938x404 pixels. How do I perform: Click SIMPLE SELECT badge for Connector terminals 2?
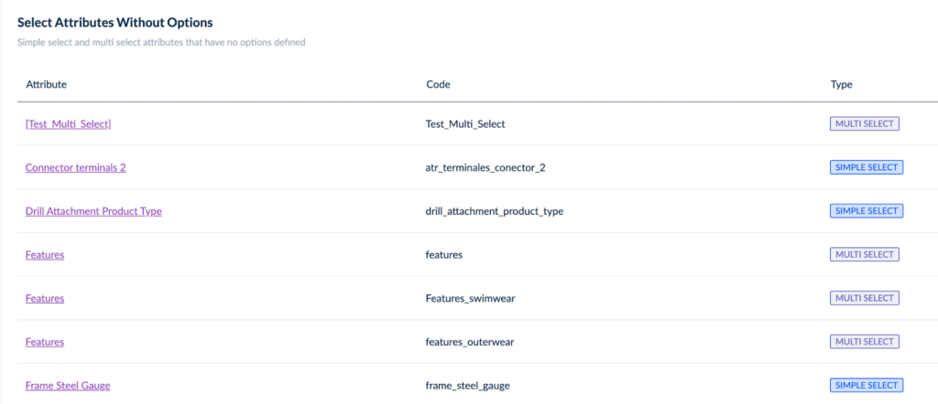pos(867,168)
